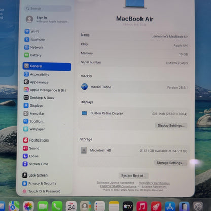Open Reminders from the Dock

pyautogui.click(x=99, y=206)
